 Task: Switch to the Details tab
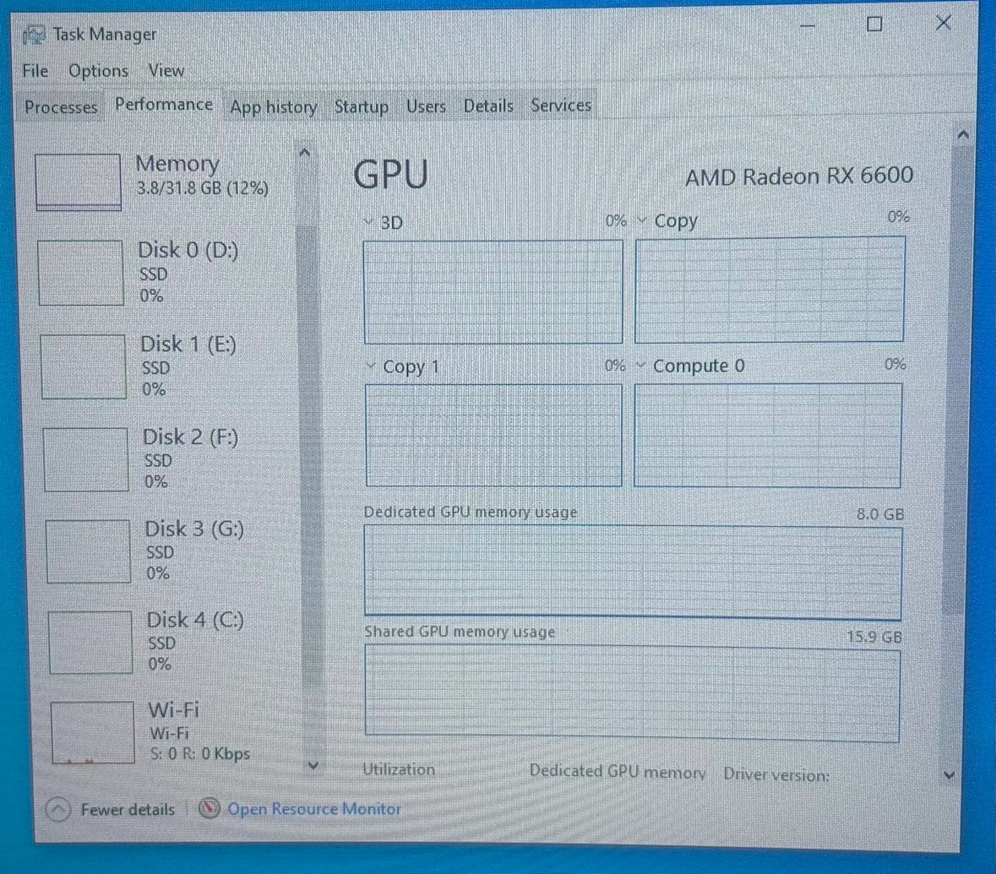[488, 106]
